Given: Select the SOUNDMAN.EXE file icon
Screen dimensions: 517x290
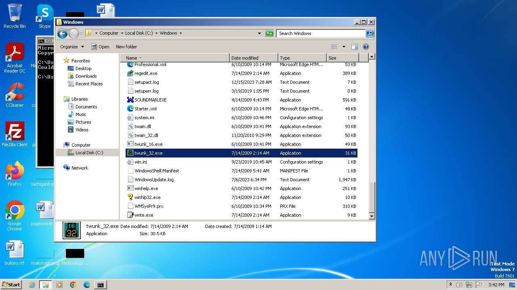Looking at the screenshot, I should pos(130,100).
